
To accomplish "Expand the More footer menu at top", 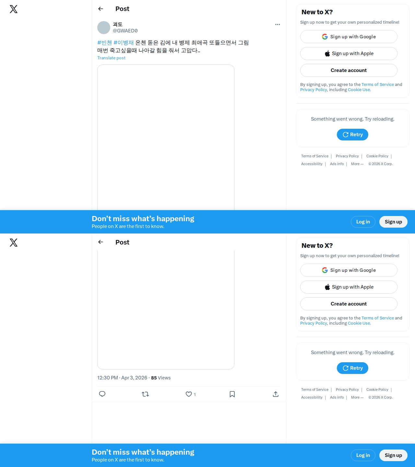I will pyautogui.click(x=357, y=164).
